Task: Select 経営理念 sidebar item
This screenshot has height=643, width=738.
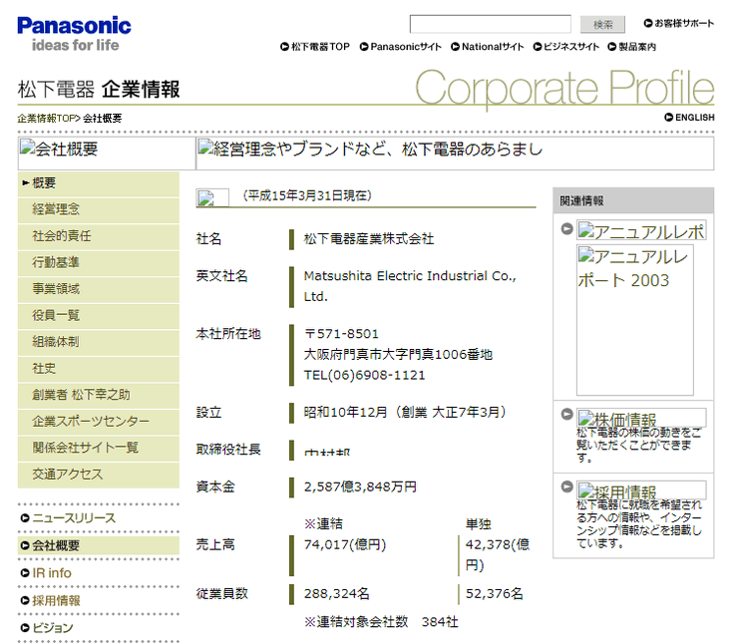Action: pyautogui.click(x=99, y=209)
